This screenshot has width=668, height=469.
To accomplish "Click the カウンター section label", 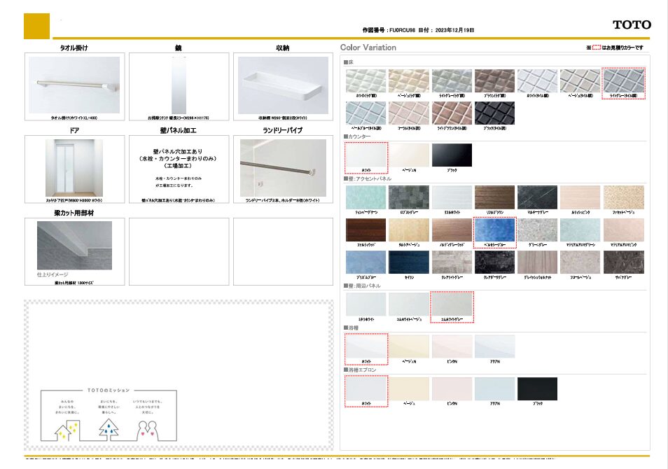I will [x=357, y=136].
